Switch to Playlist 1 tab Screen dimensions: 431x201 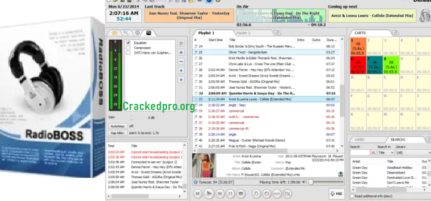click(x=206, y=33)
